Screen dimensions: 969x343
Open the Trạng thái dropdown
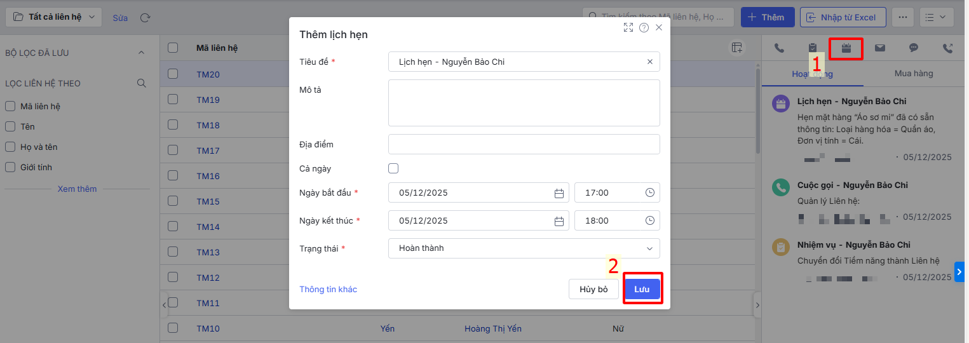(524, 248)
